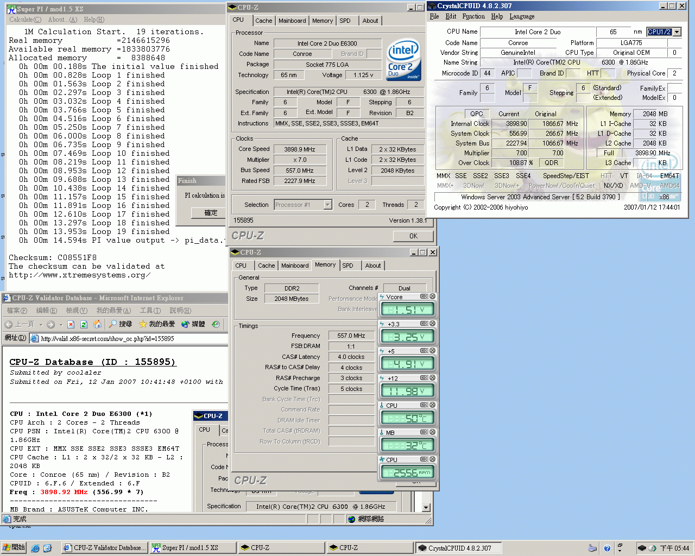This screenshot has height=556, width=695.
Task: Open SPD tab in CPU-Z memory window
Action: pyautogui.click(x=348, y=266)
